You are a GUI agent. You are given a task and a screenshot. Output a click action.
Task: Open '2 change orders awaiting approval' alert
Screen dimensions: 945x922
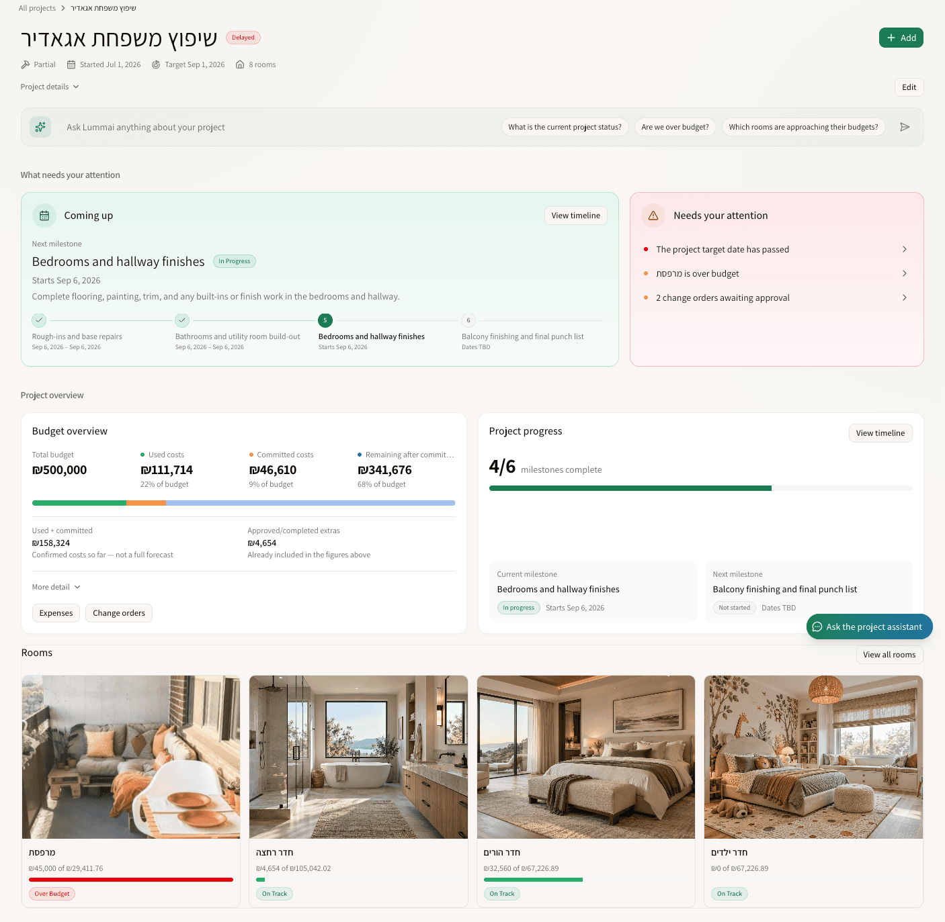click(x=776, y=297)
